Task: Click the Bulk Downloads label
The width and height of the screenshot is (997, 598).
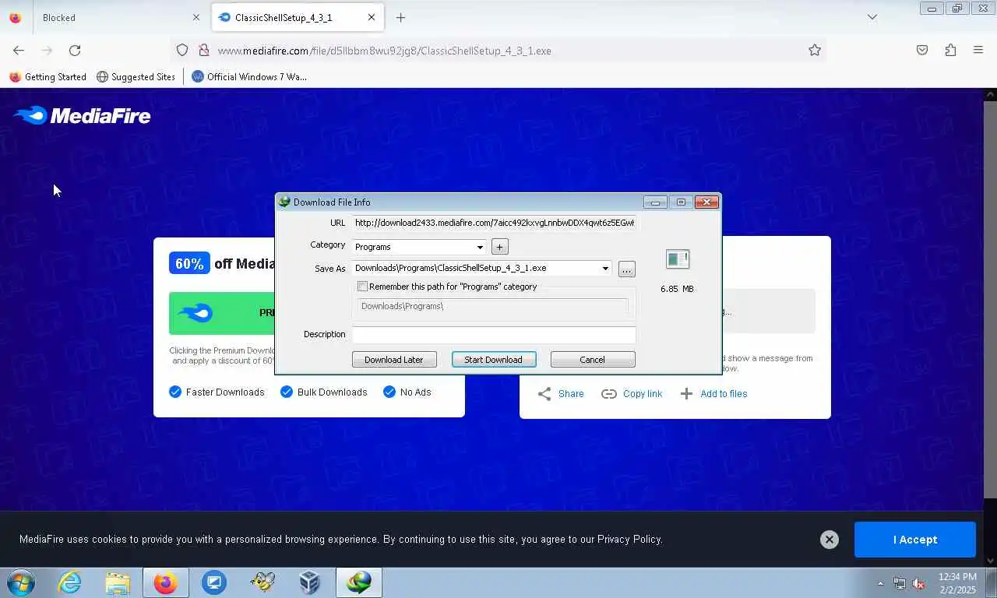Action: coord(333,392)
